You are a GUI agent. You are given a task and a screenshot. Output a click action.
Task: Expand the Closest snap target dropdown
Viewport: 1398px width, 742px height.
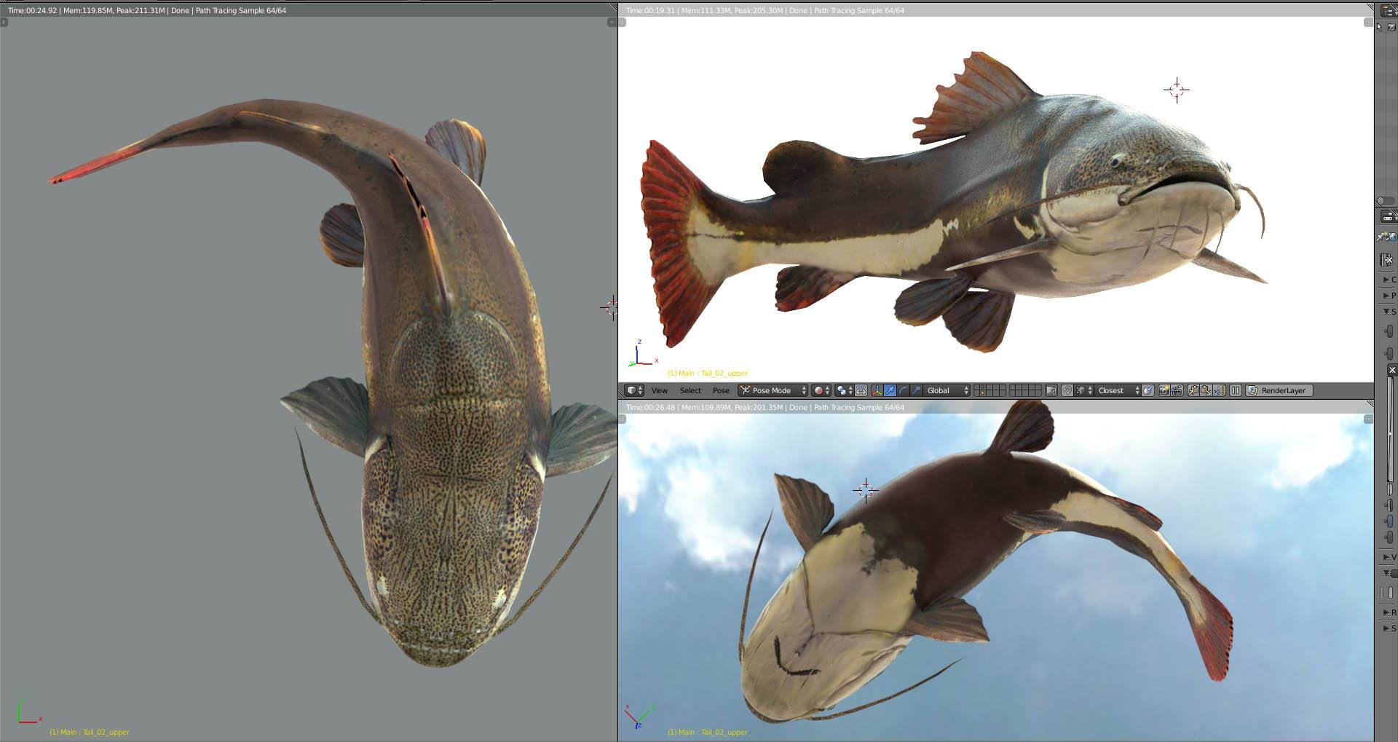[x=1118, y=390]
